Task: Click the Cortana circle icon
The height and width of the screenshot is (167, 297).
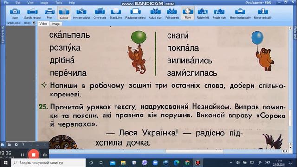Action: point(91,163)
